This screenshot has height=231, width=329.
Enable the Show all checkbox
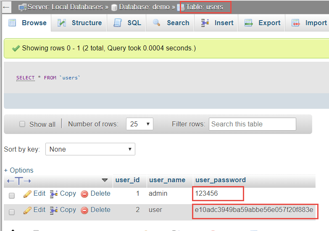22,124
